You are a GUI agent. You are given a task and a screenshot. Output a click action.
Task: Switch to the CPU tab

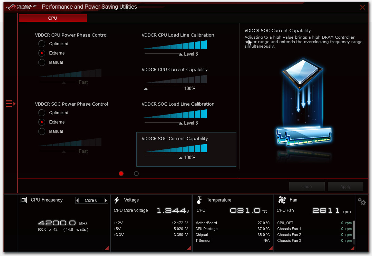click(x=53, y=18)
